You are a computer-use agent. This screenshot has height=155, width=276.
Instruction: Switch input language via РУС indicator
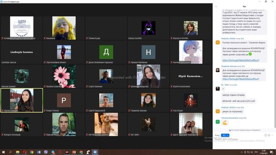tap(256, 152)
